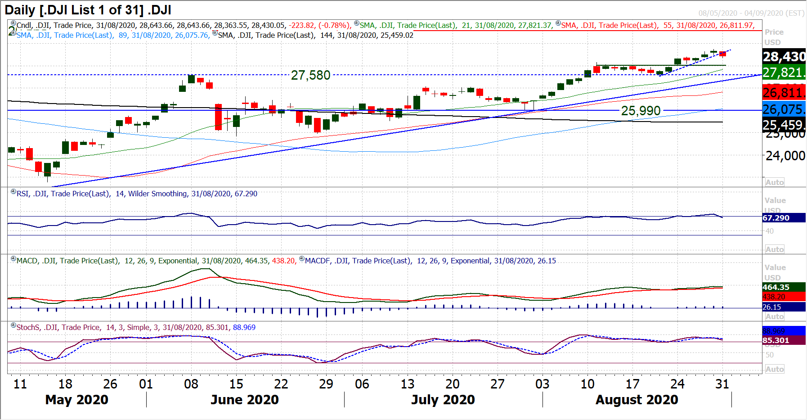Click the 25,990 support level label

(x=641, y=111)
